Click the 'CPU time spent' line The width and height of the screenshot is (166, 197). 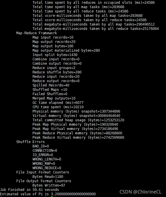pyautogui.click(x=58, y=107)
